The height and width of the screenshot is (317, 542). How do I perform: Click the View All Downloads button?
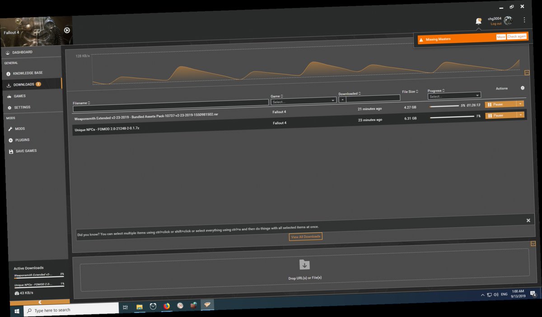coord(305,236)
